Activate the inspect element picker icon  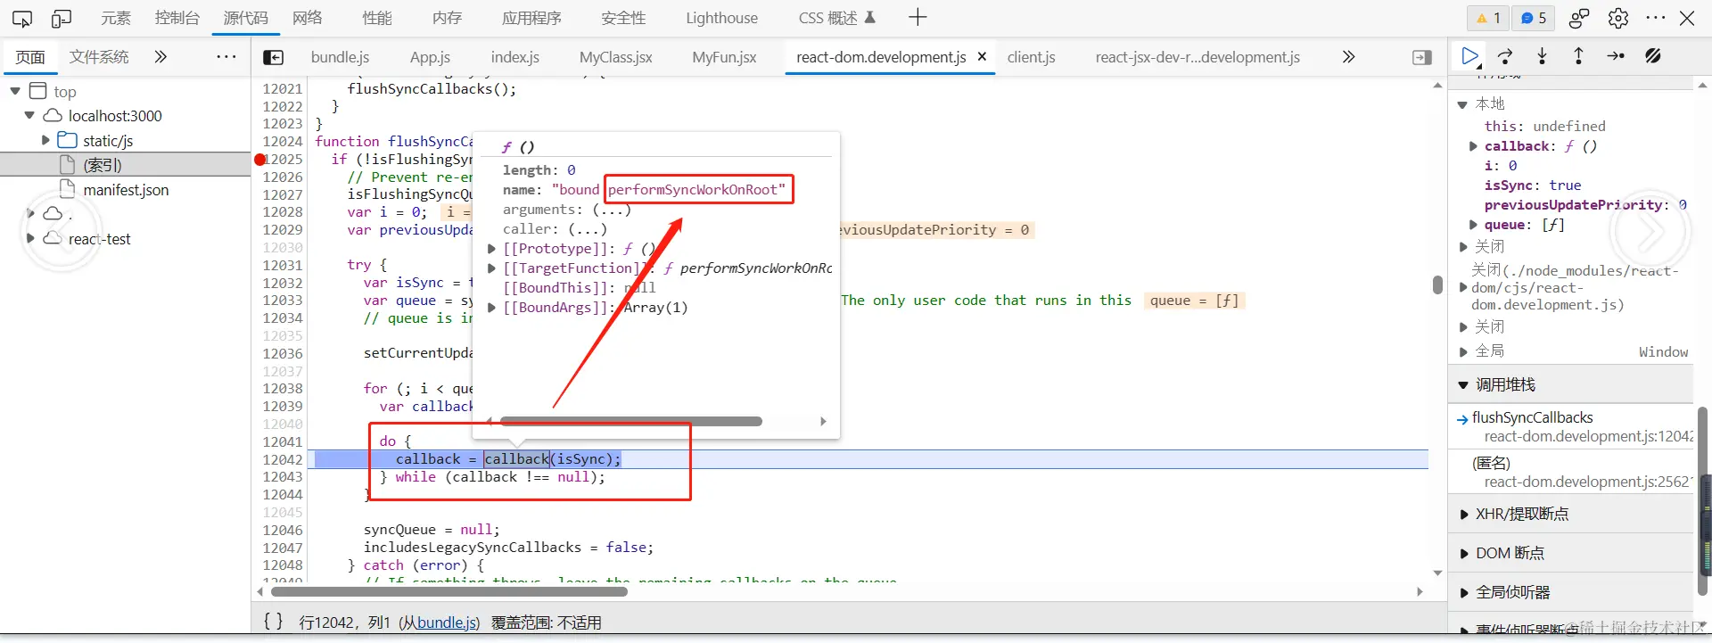(22, 18)
